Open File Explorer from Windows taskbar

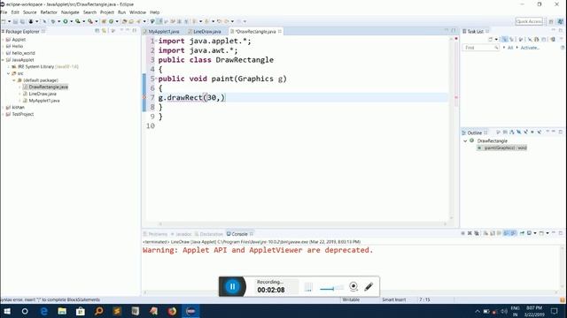pos(62,311)
